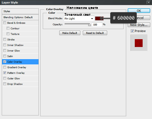The height and width of the screenshot is (119, 152).
Task: Click the dark red overlay color swatch
Action: pyautogui.click(x=99, y=18)
